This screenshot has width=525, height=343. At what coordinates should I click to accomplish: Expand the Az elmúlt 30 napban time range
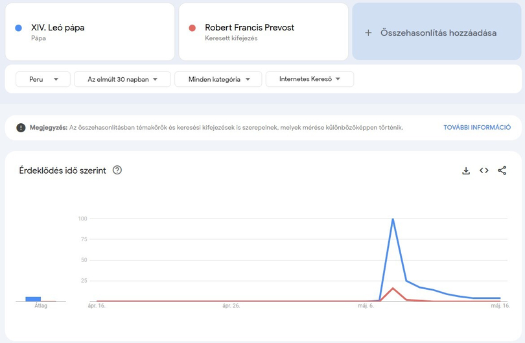tap(122, 79)
